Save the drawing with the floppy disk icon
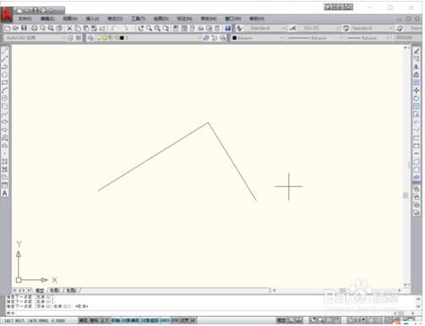 click(x=25, y=28)
